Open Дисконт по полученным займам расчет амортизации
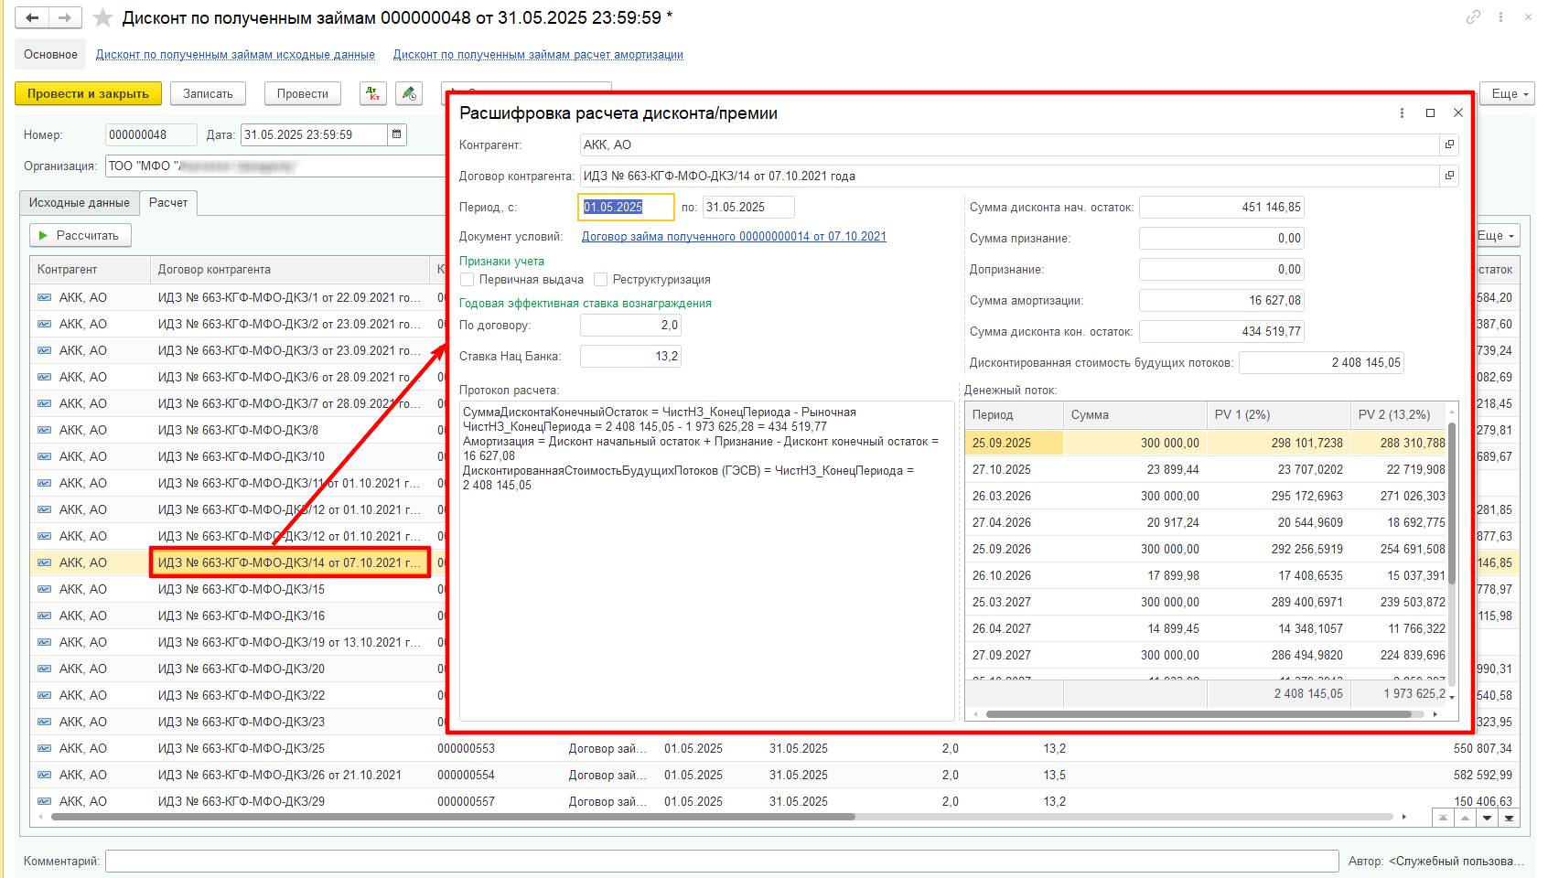The height and width of the screenshot is (878, 1548). tap(538, 55)
